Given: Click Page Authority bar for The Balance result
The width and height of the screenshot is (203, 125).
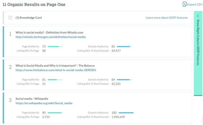Looking at the screenshot, I should [55, 80].
